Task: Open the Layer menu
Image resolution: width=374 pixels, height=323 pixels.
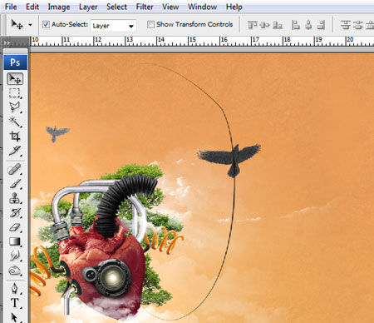Action: 88,7
